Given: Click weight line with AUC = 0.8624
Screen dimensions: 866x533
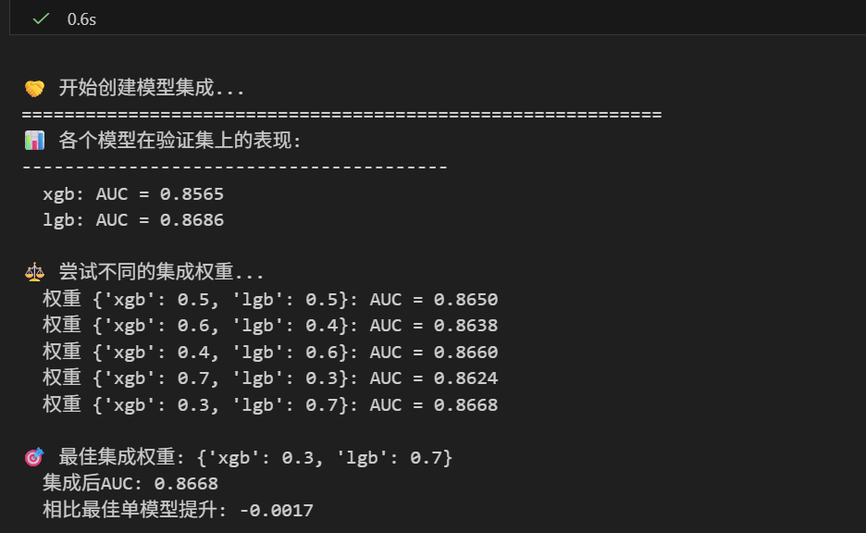Looking at the screenshot, I should [x=270, y=378].
